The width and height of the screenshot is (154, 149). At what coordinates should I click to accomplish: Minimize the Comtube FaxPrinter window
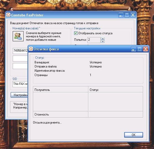121,15
